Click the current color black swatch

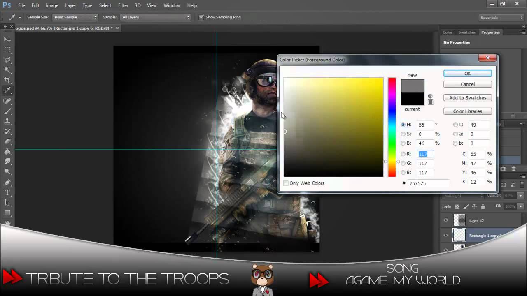(x=413, y=99)
